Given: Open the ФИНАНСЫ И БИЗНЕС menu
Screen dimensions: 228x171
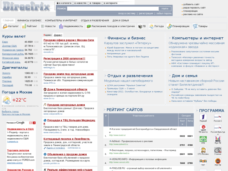Looking at the screenshot, I should 29,20.
